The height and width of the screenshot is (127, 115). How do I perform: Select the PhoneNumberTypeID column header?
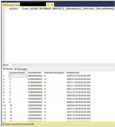54,73
